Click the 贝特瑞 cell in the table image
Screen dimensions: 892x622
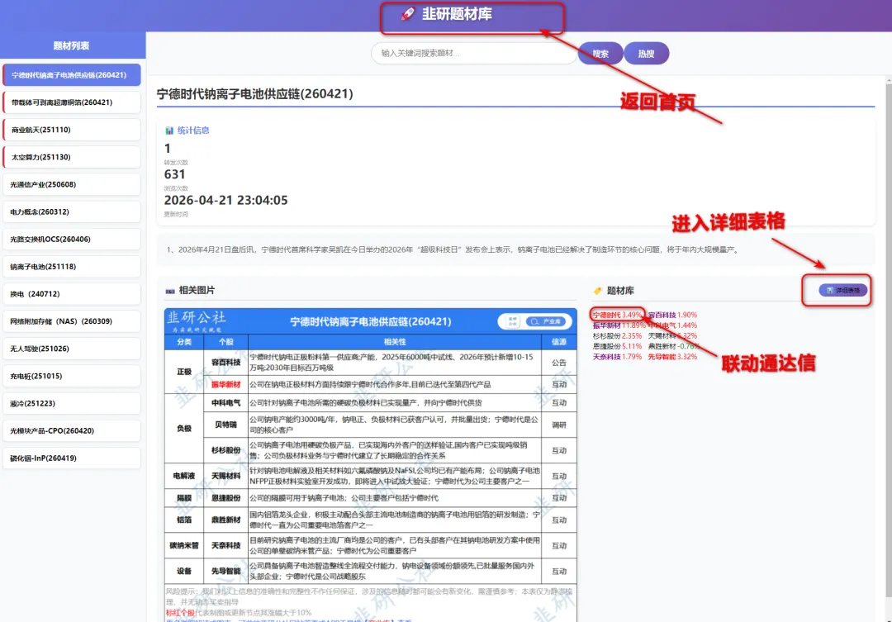click(x=225, y=425)
